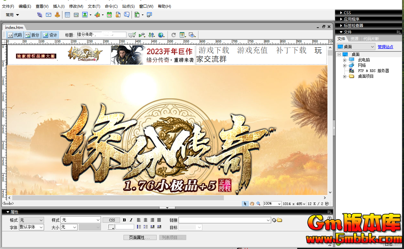Open the 格式 format dropdown

31,220
